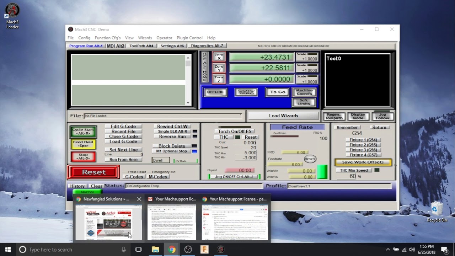This screenshot has width=455, height=256.
Task: Click the Torch On/Off F5 button
Action: pos(234,132)
